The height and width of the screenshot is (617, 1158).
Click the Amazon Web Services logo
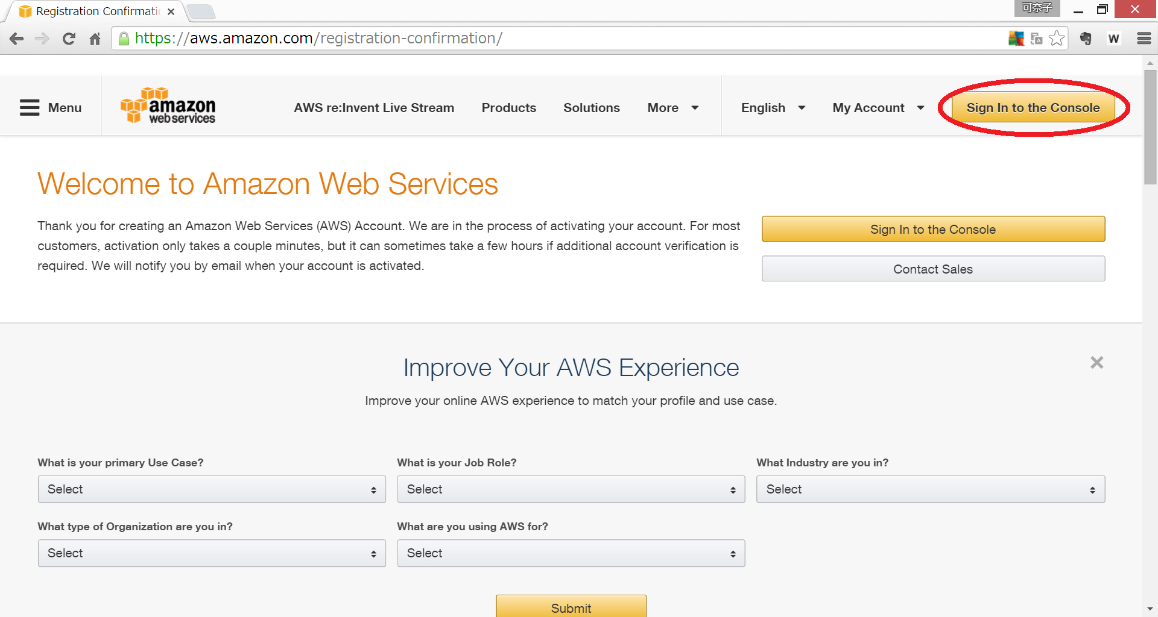pos(168,106)
